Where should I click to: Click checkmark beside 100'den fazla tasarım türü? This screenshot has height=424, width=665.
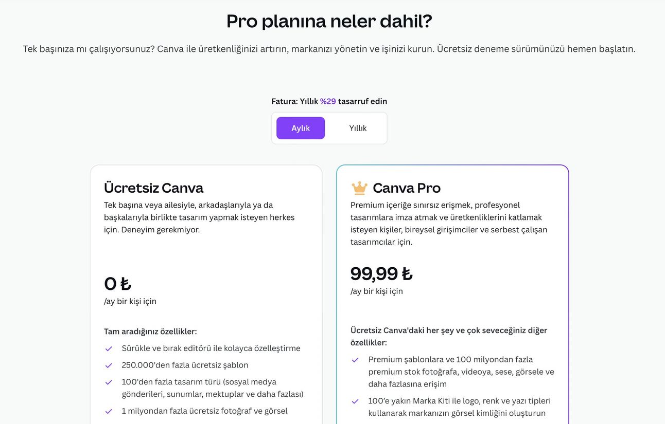[x=109, y=382]
